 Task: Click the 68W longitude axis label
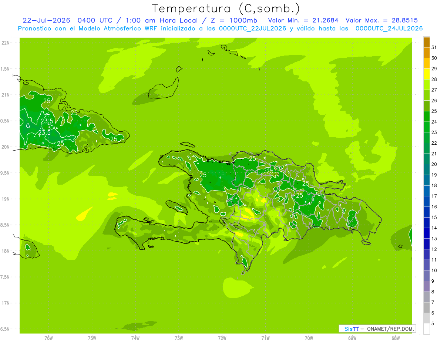tap(396, 338)
